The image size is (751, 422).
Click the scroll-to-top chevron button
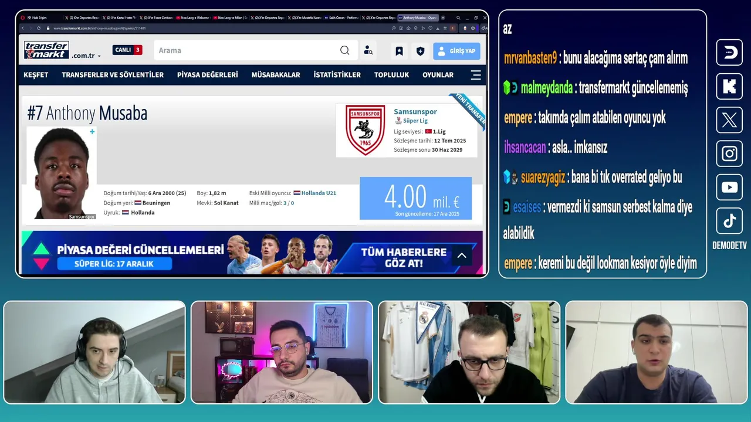[x=462, y=256]
